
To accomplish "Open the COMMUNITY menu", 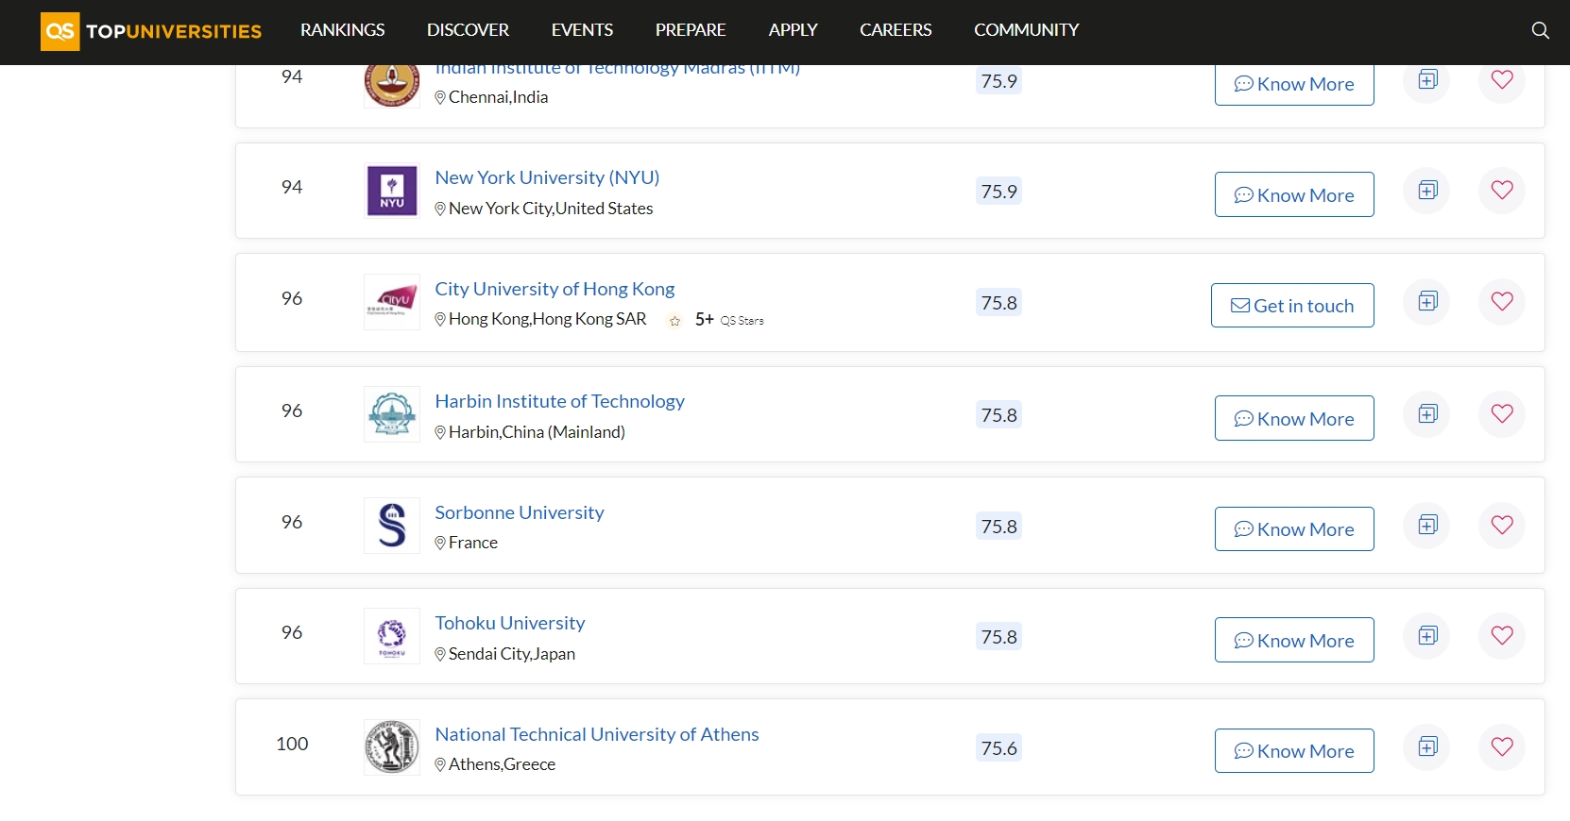I will pos(1026,30).
